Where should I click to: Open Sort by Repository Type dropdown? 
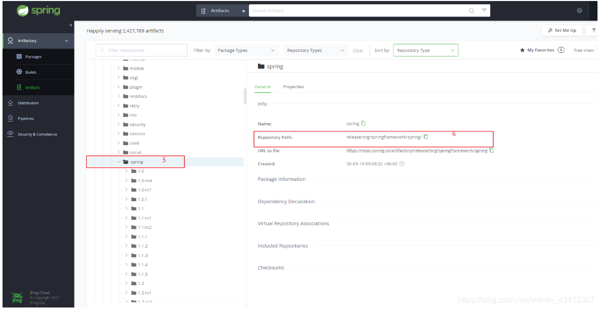click(x=426, y=50)
